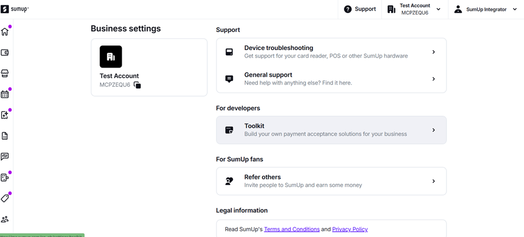Viewport: 524px width, 237px height.
Task: Copy merchant code MCPZEQU6 with copy icon
Action: (137, 85)
